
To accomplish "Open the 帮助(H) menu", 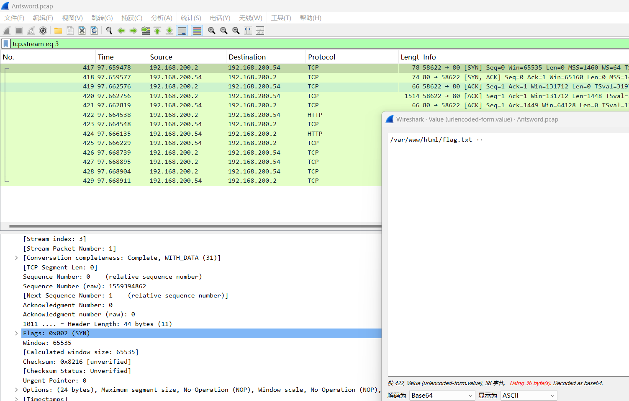I will pos(311,18).
